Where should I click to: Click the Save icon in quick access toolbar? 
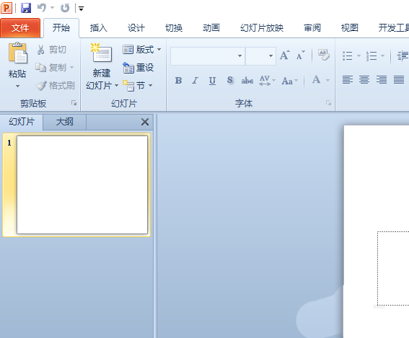26,8
